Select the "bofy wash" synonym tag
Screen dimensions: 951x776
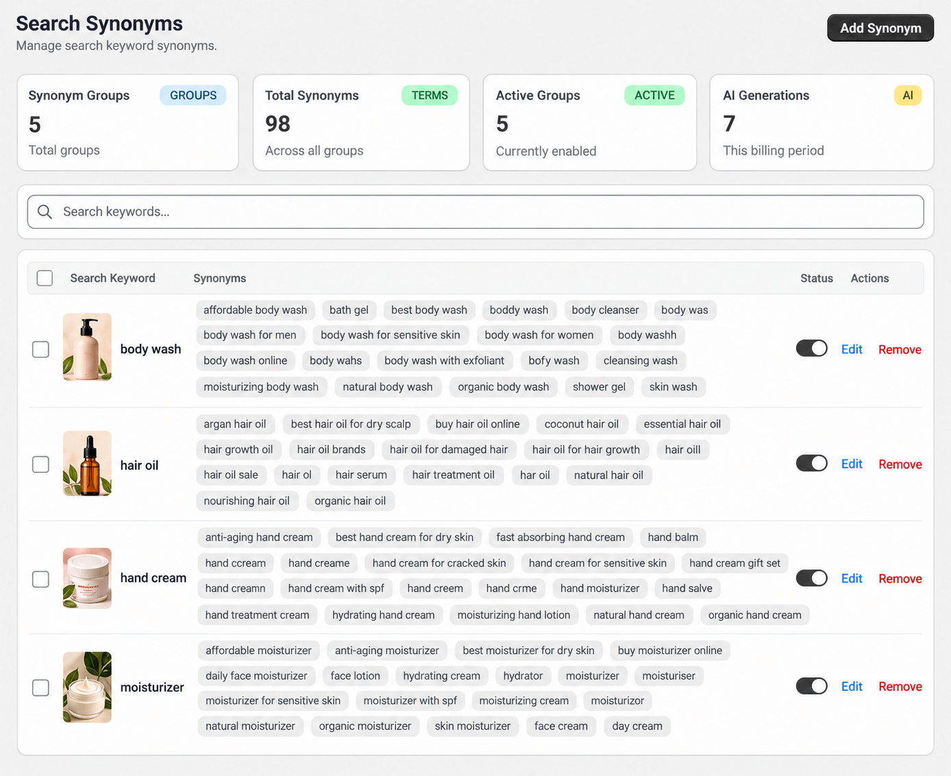click(554, 361)
